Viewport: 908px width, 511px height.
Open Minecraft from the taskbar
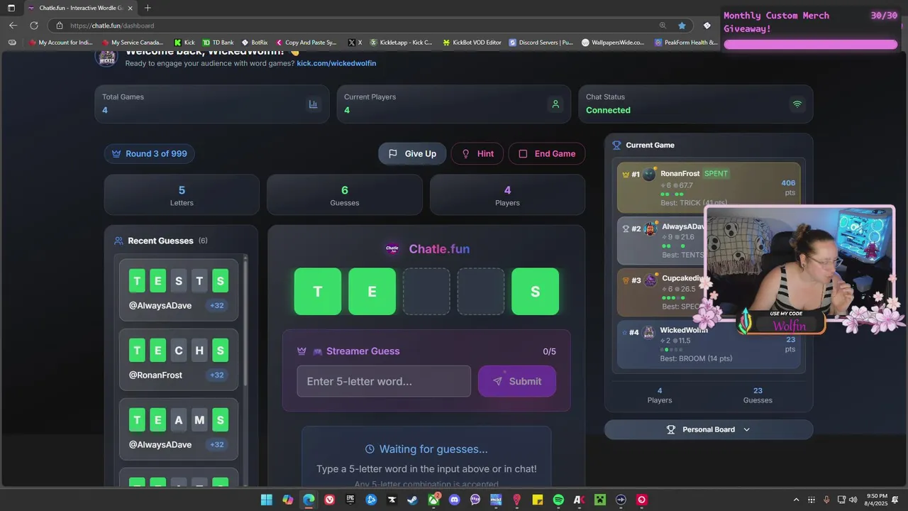(600, 500)
